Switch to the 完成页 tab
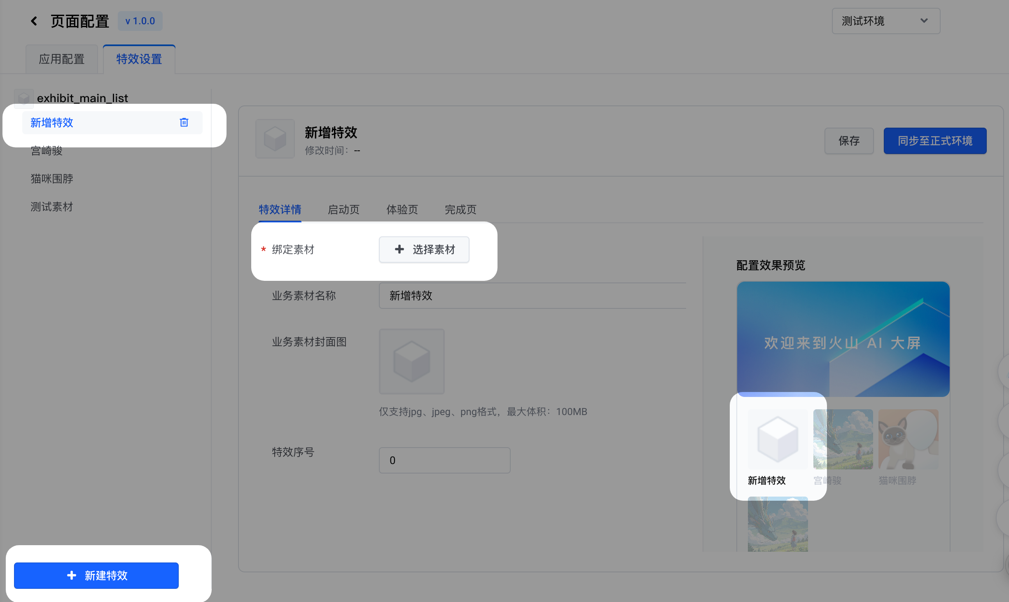 (x=460, y=210)
